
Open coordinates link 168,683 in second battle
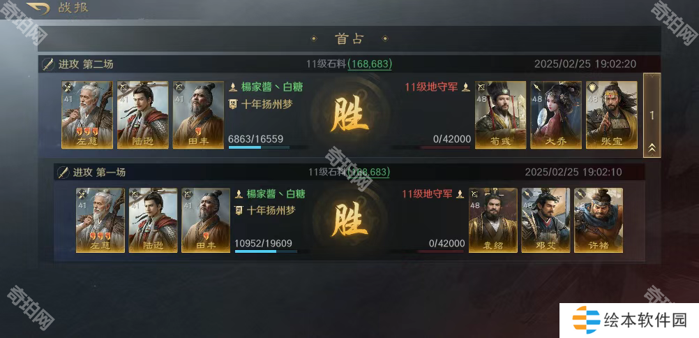coord(370,64)
